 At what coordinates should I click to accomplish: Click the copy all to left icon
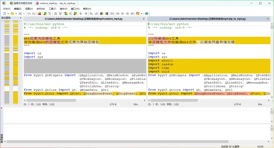[106, 14]
